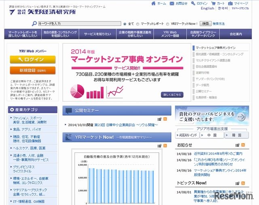Click the magnifying glass search icon

pos(34,23)
